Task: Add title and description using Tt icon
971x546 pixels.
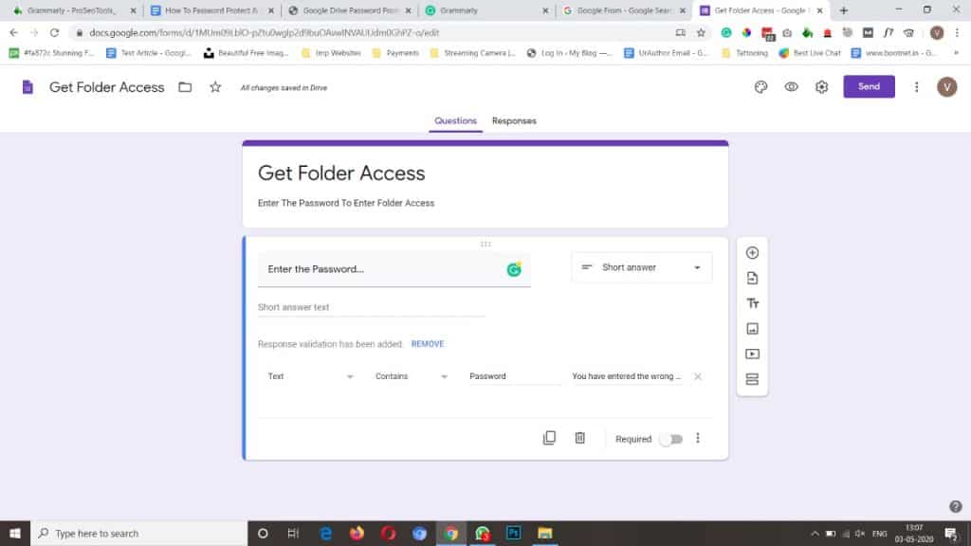Action: 752,303
